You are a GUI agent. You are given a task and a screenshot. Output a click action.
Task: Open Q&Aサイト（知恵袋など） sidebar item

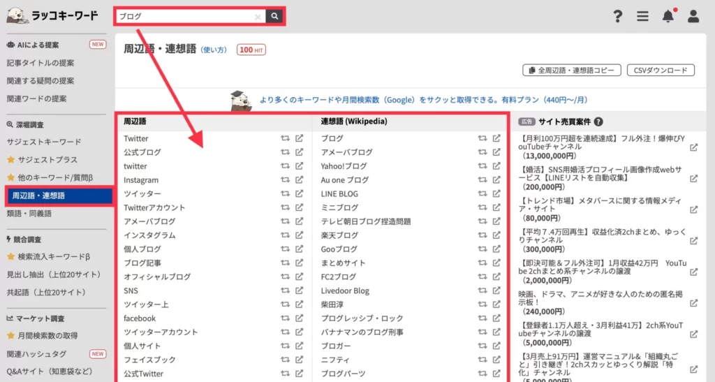(x=50, y=372)
